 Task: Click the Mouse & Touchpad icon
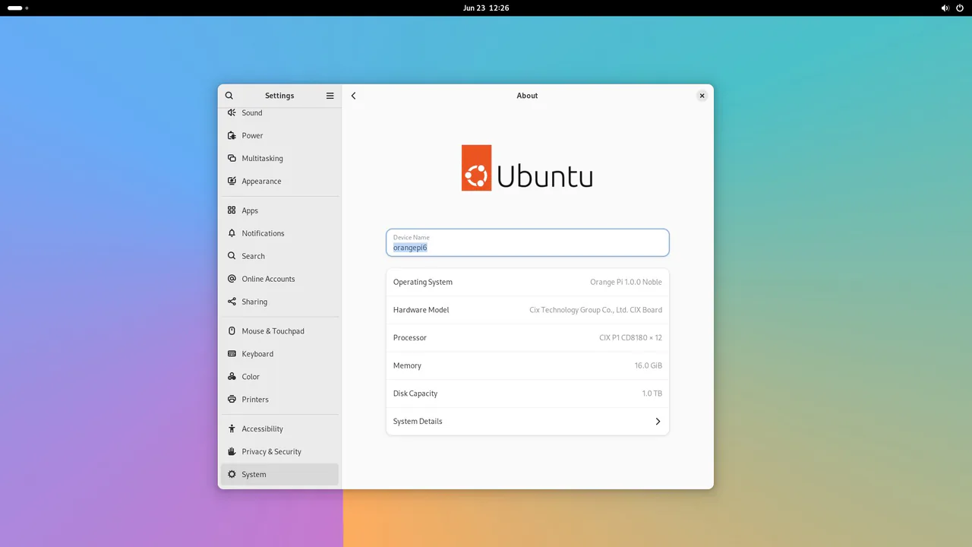point(232,331)
